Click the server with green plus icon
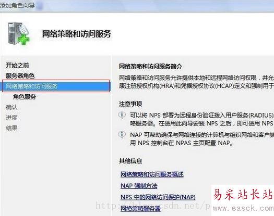 pos(19,34)
